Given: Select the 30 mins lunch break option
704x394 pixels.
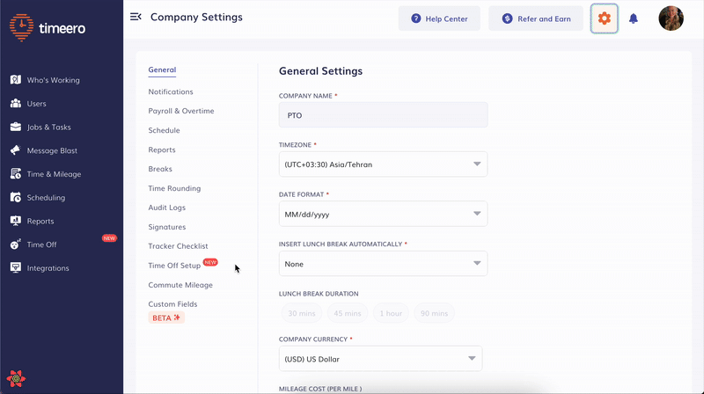Looking at the screenshot, I should pyautogui.click(x=301, y=313).
